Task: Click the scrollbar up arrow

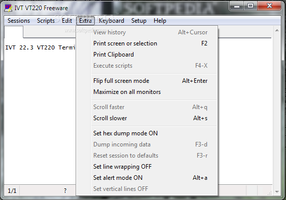Action: coord(277,30)
